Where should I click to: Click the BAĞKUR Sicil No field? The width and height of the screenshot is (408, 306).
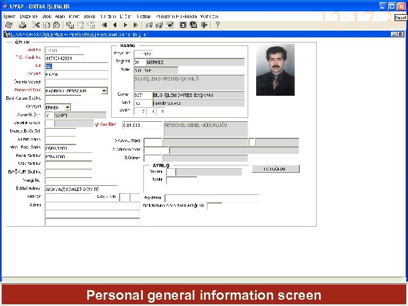[68, 172]
